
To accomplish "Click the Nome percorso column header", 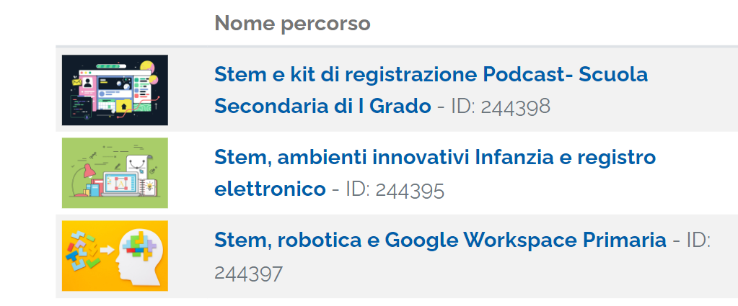I will pos(292,23).
